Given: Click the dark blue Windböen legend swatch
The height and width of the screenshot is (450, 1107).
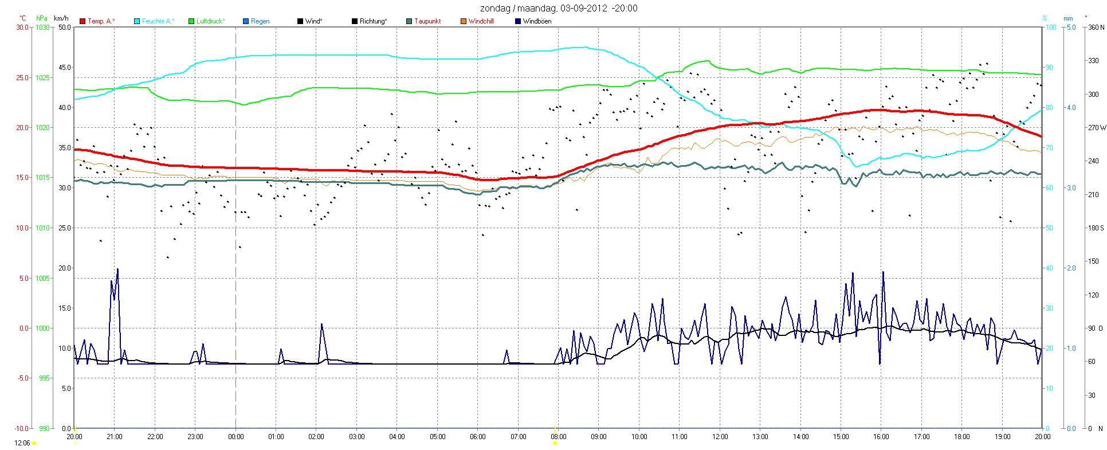Looking at the screenshot, I should (518, 21).
